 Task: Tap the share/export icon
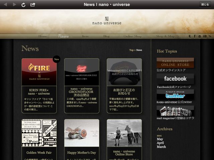[x=33, y=4]
